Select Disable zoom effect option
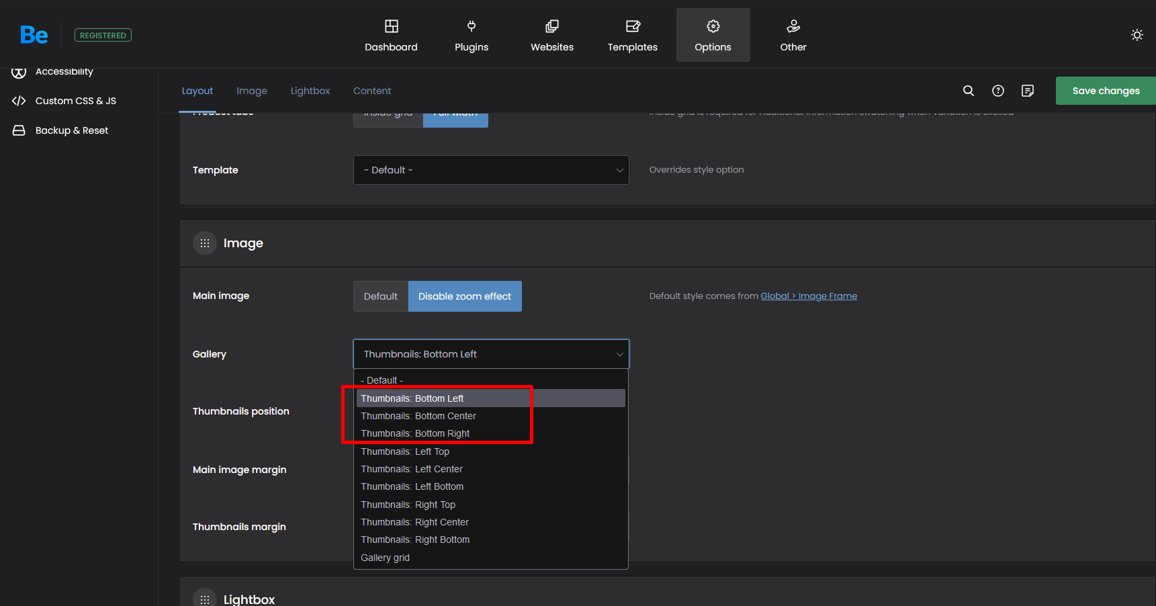 pos(465,296)
